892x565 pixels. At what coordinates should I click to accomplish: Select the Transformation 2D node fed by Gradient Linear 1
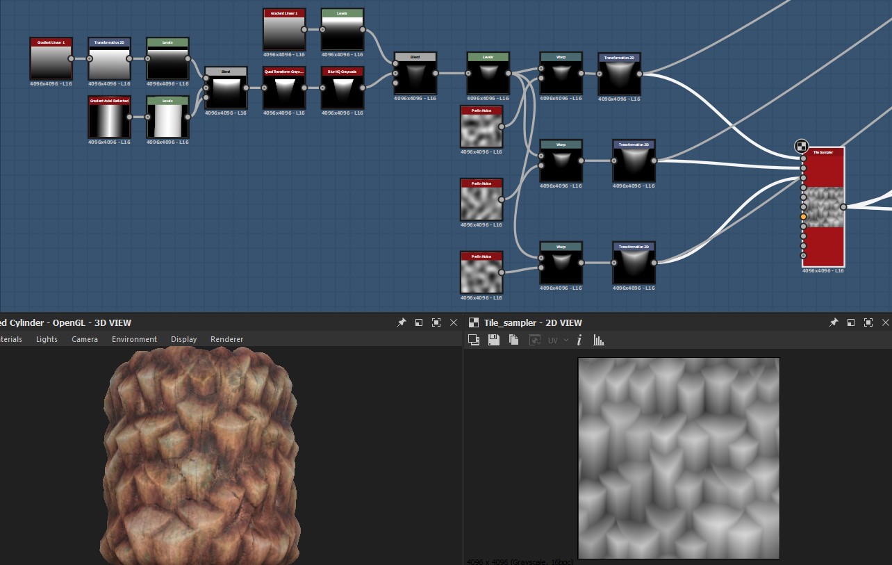click(x=110, y=59)
